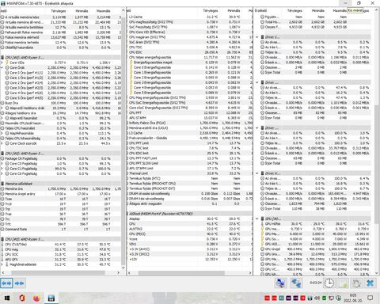Click the network connections icon beside the elapsed timer
The image size is (380, 304).
296,283
